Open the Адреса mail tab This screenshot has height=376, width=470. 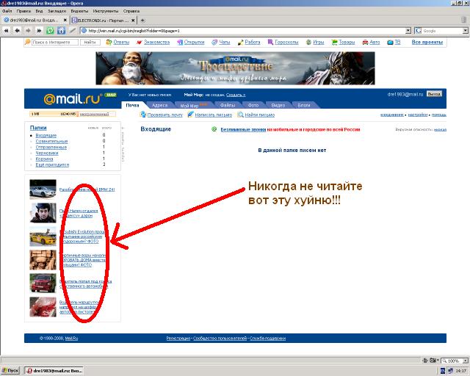[160, 105]
